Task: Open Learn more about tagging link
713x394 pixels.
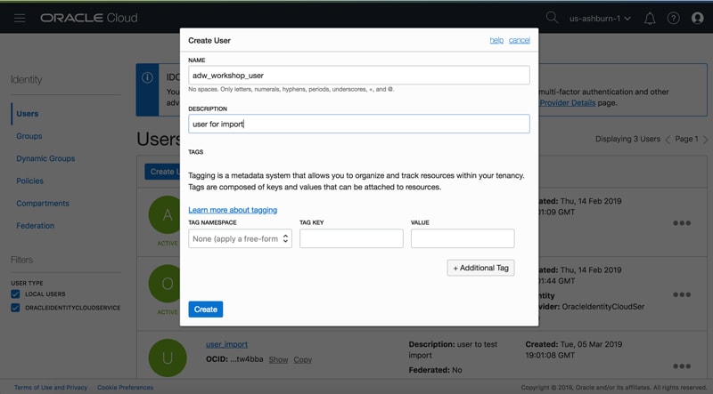Action: tap(233, 210)
